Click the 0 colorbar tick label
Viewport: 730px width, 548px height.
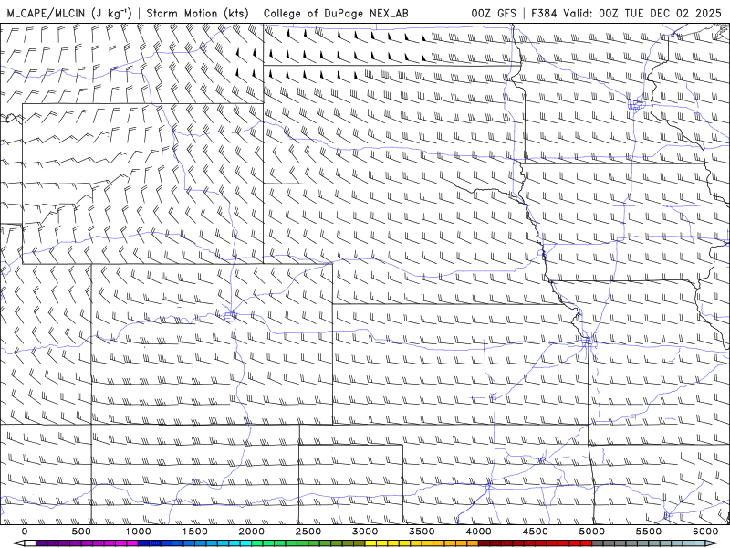[x=25, y=532]
